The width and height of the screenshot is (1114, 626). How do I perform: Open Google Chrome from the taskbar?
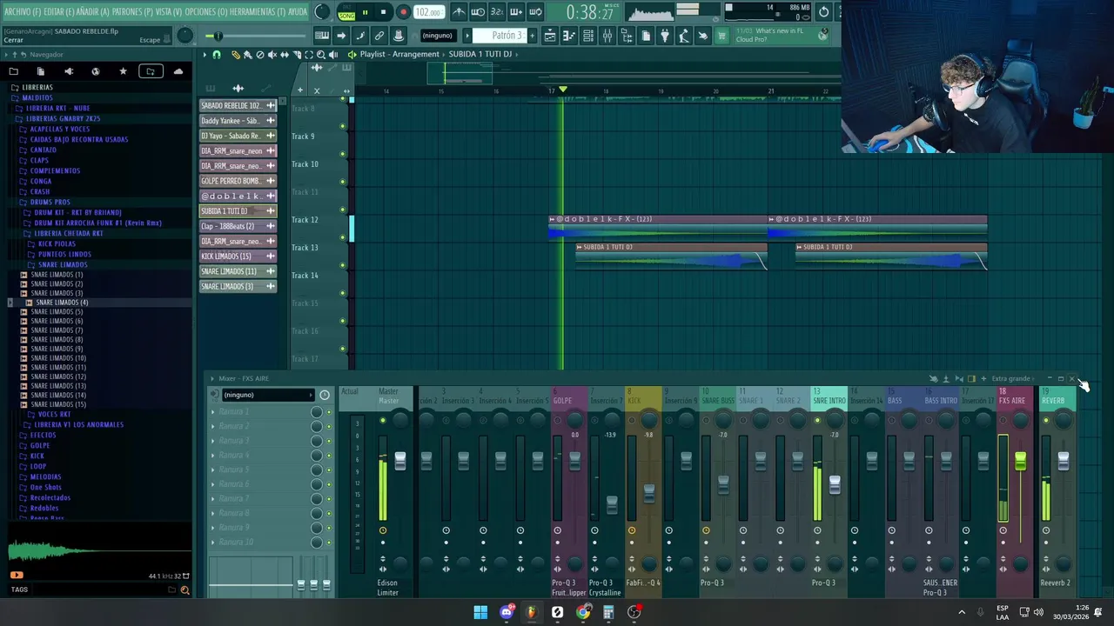tap(583, 612)
